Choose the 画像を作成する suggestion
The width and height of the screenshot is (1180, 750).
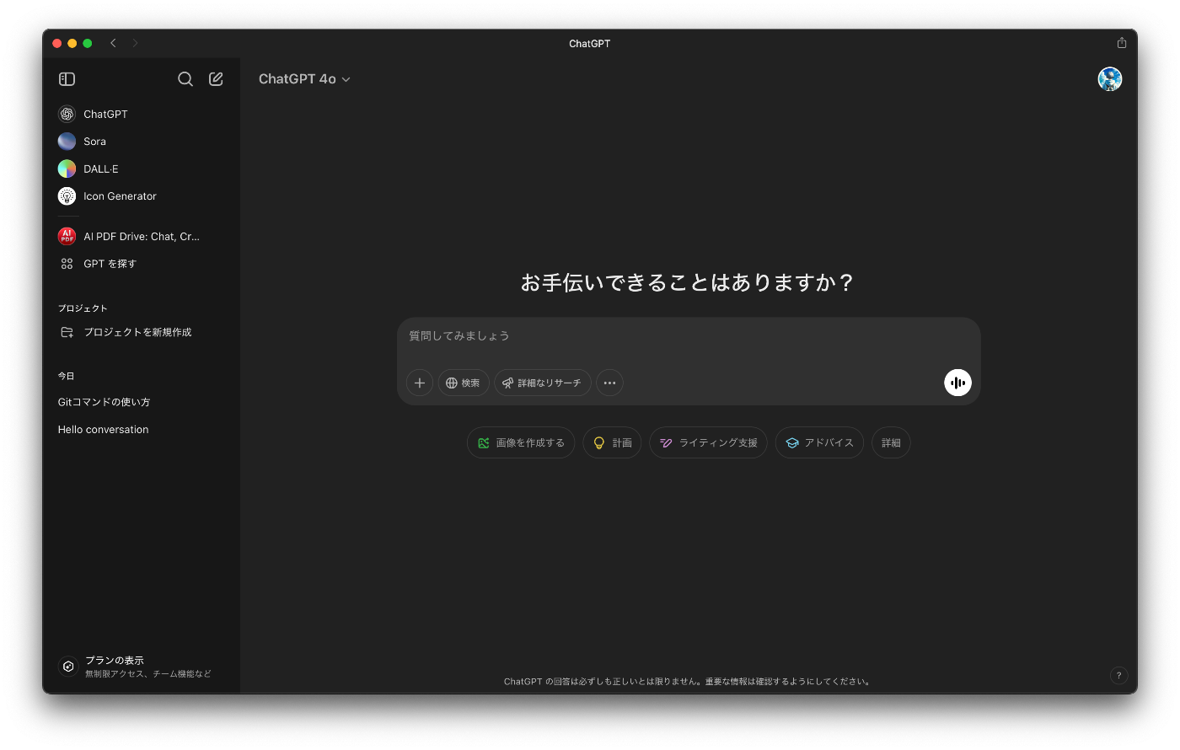[521, 443]
